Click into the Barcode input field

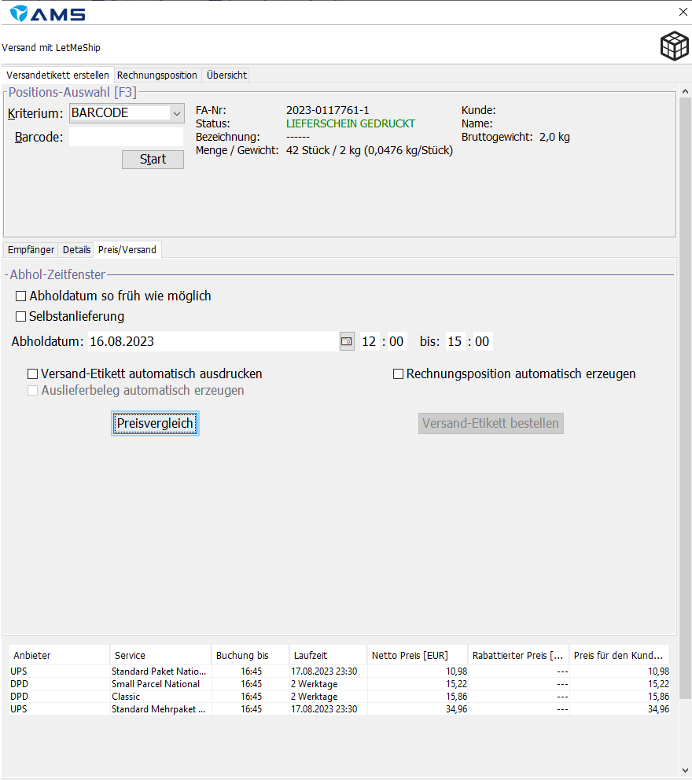pos(126,137)
